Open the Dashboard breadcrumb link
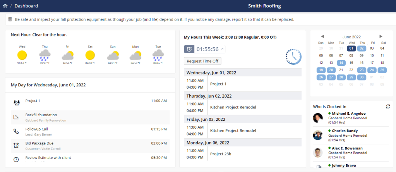This screenshot has width=396, height=172. tap(26, 6)
